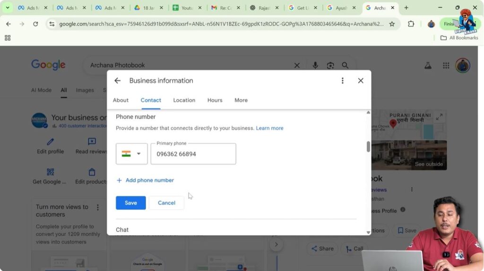Image resolution: width=484 pixels, height=271 pixels.
Task: Open business panel three-dot menu
Action: [x=412, y=189]
